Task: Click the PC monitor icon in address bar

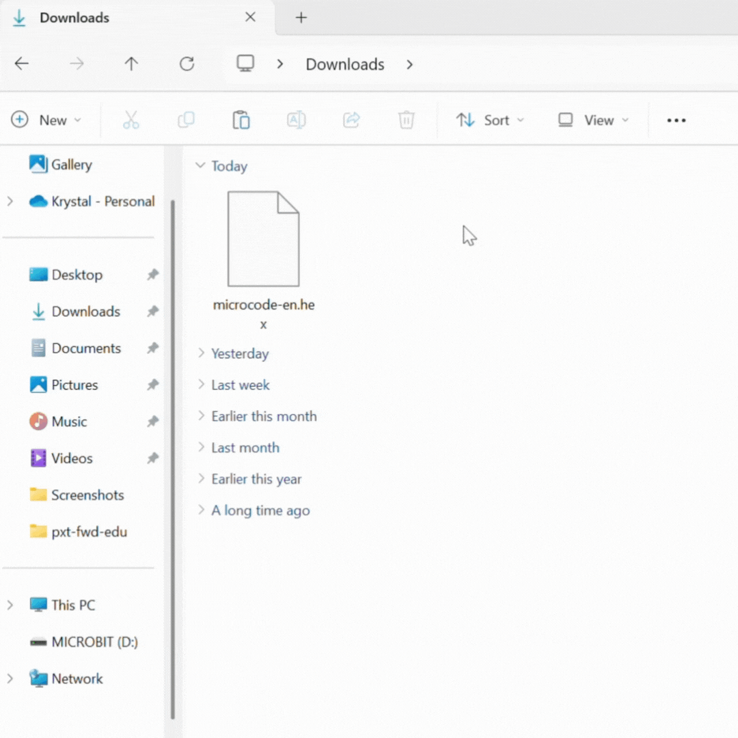Action: (245, 64)
